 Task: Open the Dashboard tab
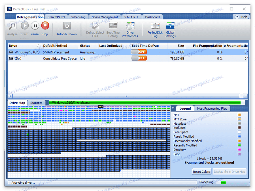[x=152, y=17]
